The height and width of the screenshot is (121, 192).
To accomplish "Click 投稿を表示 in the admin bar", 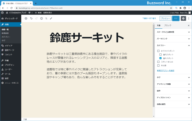I will tap(48, 13).
